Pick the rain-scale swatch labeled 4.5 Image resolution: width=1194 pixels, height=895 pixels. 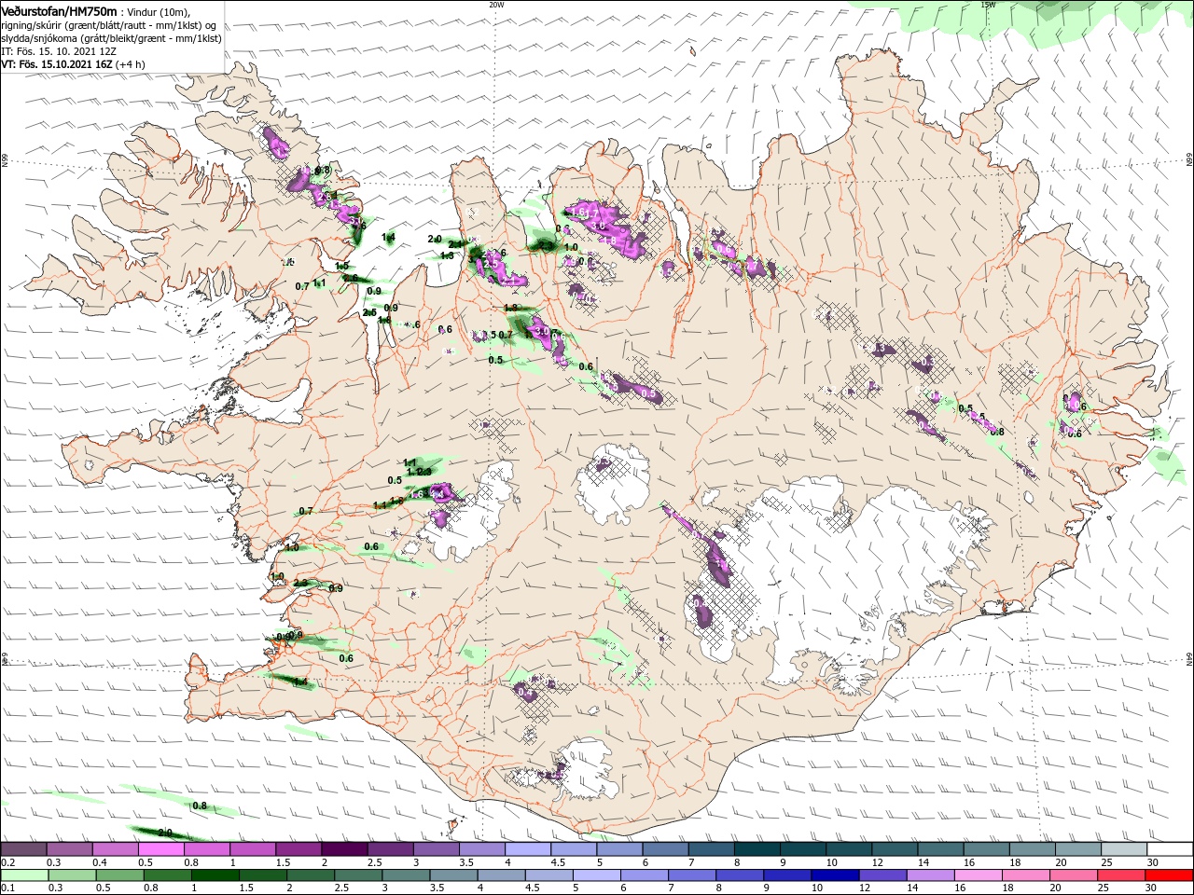point(548,875)
